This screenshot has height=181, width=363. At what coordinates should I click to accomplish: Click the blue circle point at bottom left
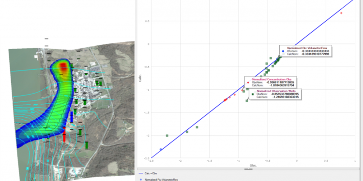[161, 149]
